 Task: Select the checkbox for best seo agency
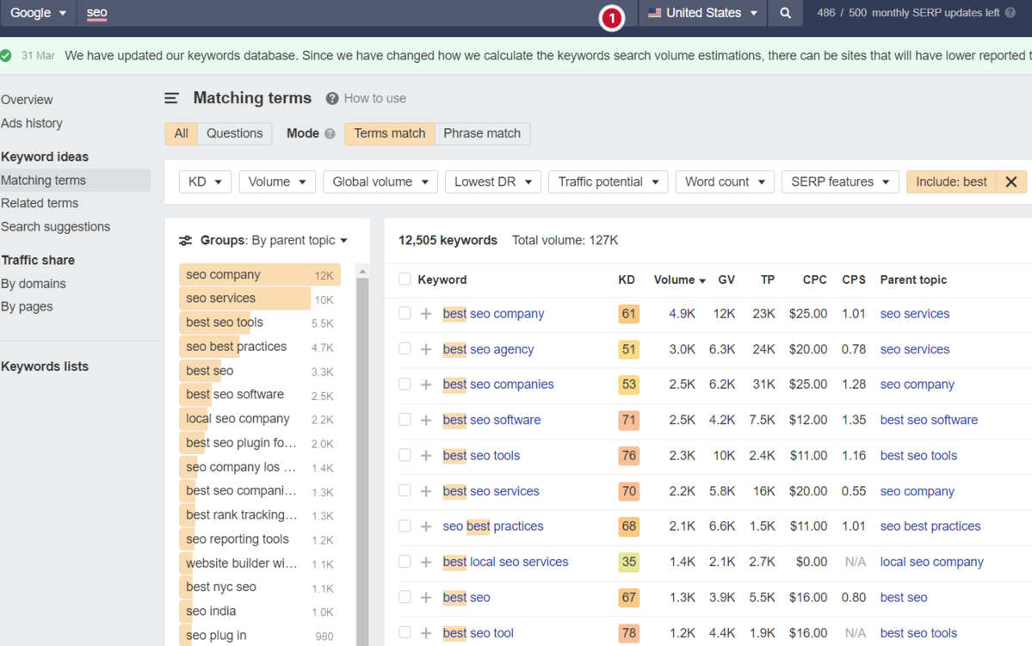tap(404, 348)
